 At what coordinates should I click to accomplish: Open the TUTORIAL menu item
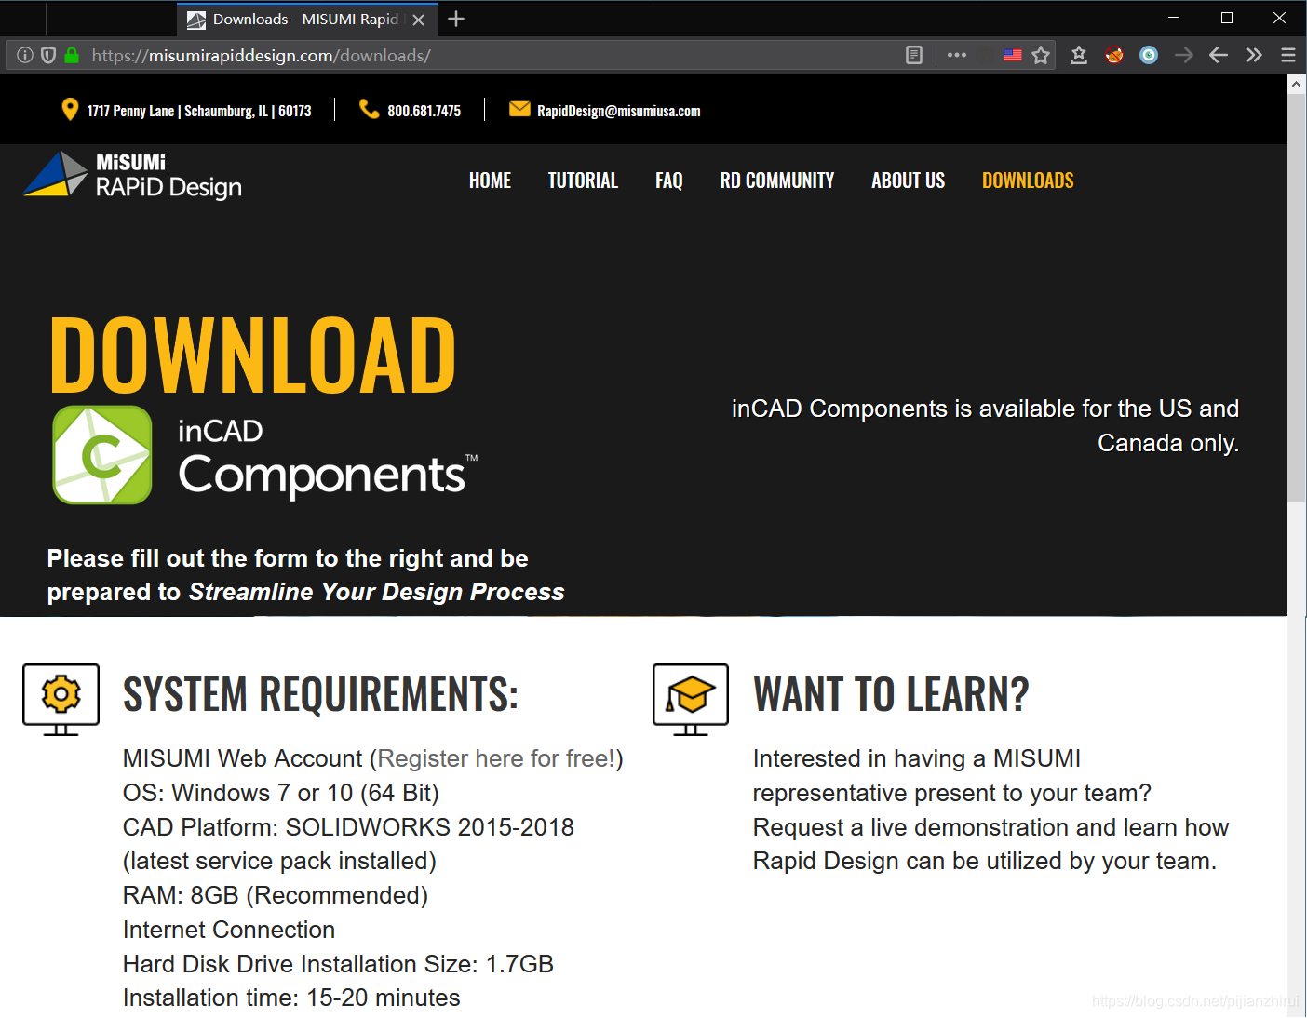tap(583, 181)
